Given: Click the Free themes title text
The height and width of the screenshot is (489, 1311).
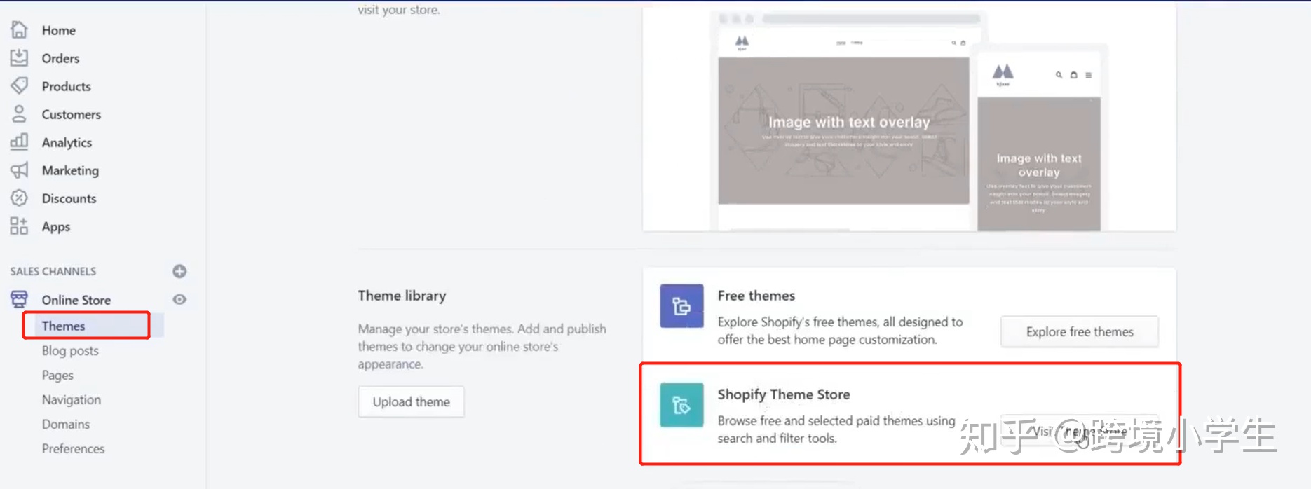Looking at the screenshot, I should coord(756,296).
